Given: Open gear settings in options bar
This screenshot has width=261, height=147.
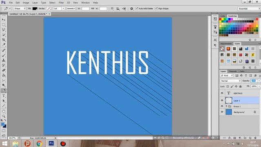Looking at the screenshot, I should 131,9.
